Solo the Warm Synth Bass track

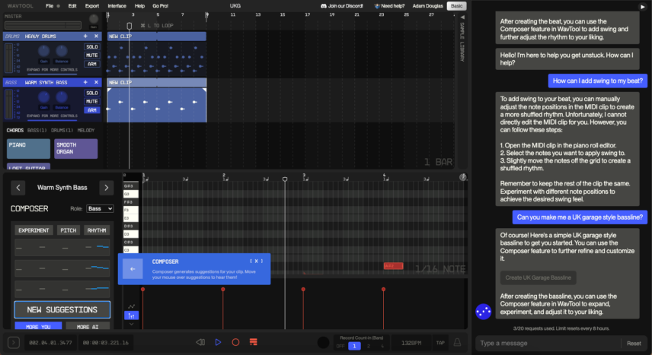pyautogui.click(x=92, y=93)
